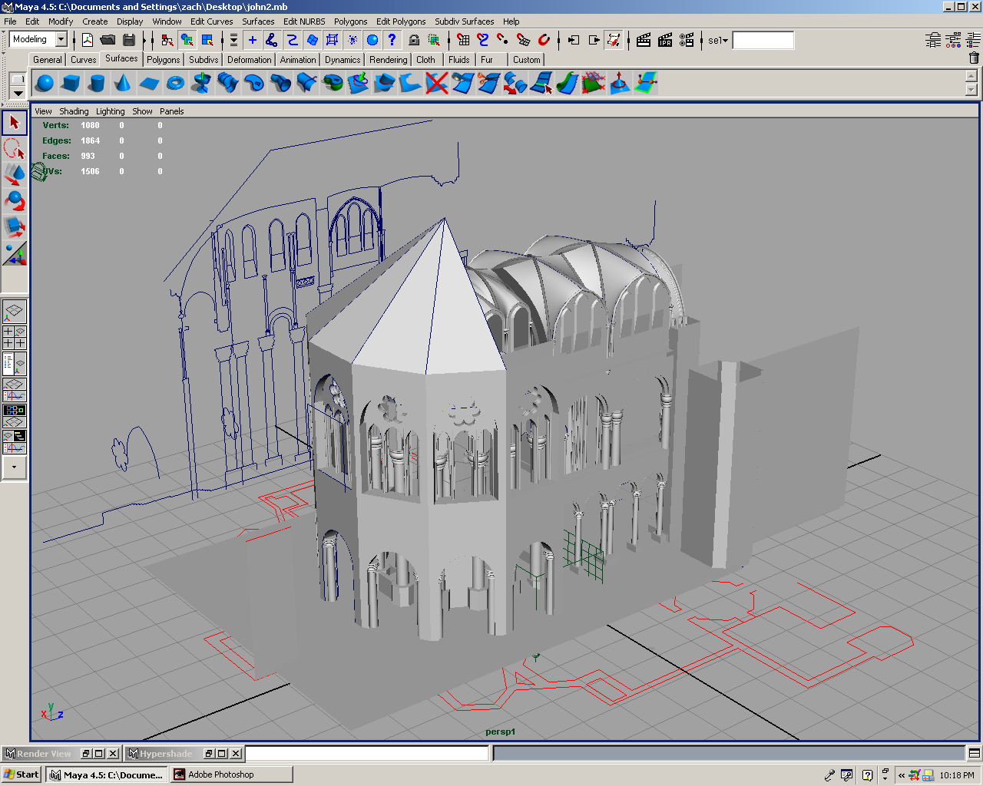Switch to the Polygons shelf tab

pyautogui.click(x=164, y=59)
